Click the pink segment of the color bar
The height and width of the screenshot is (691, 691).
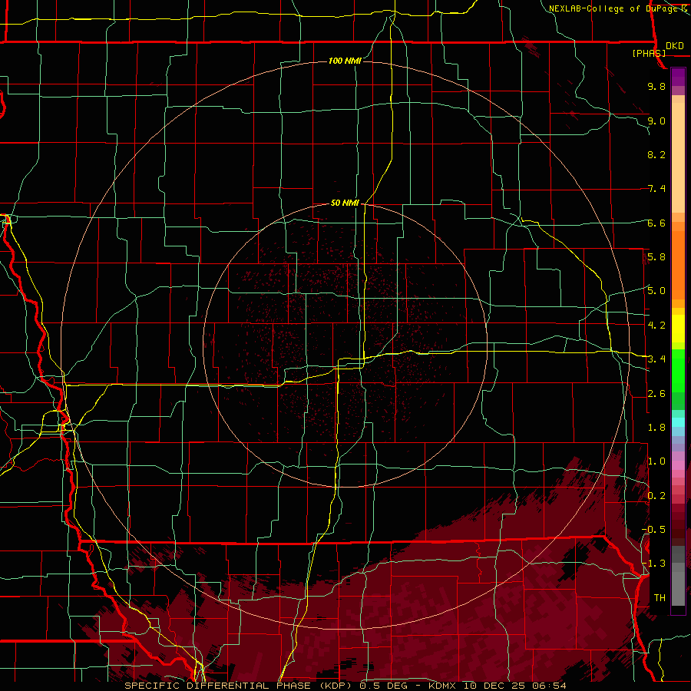pyautogui.click(x=678, y=465)
